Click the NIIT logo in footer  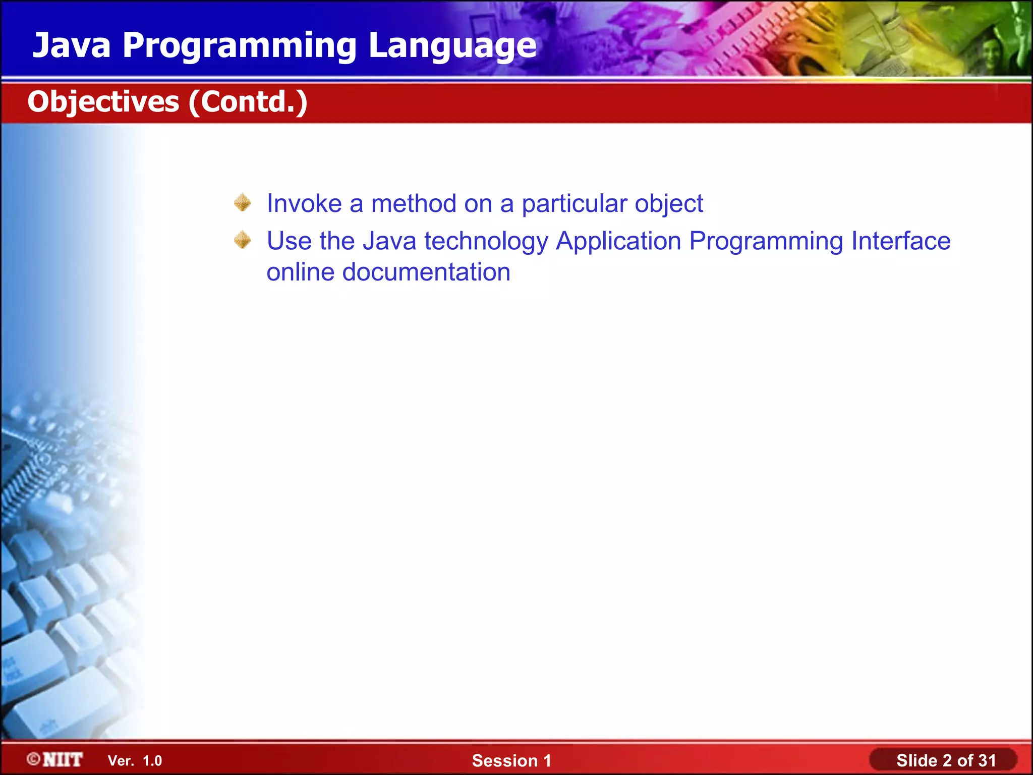63,759
